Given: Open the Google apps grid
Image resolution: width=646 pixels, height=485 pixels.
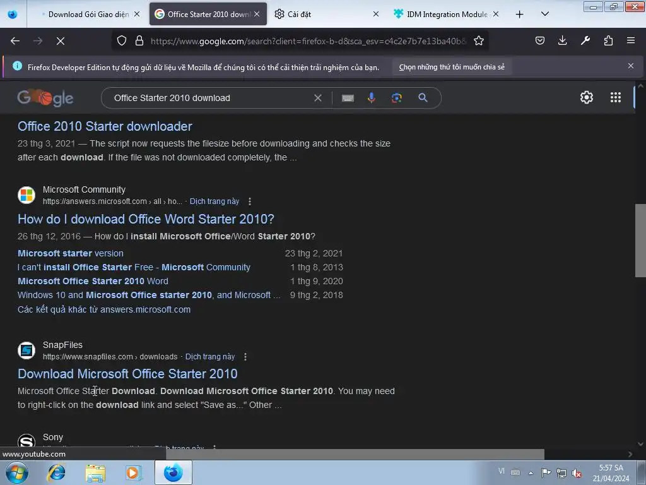Looking at the screenshot, I should (616, 97).
